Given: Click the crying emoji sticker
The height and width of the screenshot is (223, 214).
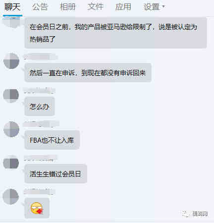Looking at the screenshot, I should (x=37, y=208).
